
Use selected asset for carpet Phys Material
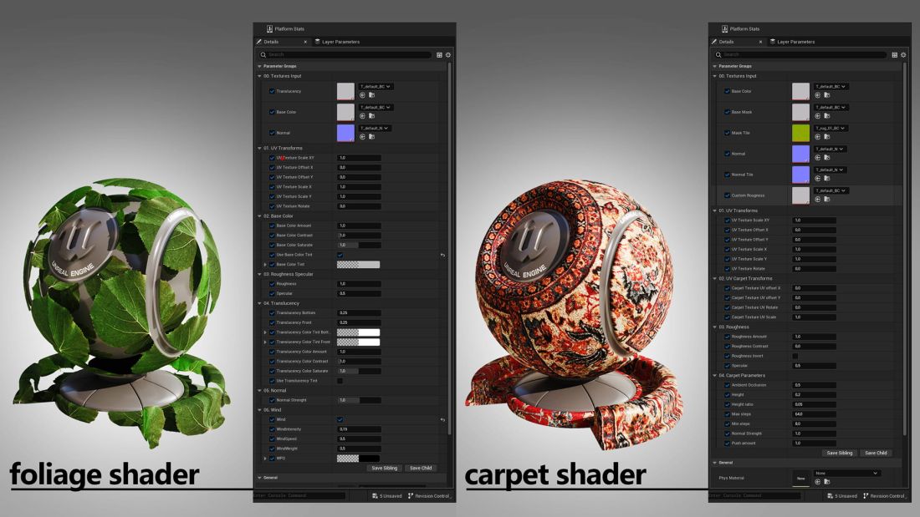click(817, 482)
